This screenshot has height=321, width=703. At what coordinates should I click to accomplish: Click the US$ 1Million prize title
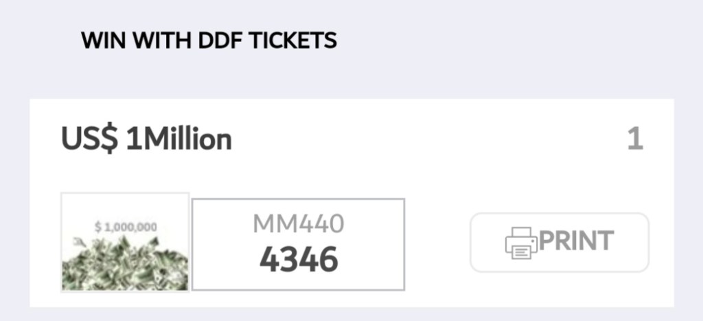point(146,140)
